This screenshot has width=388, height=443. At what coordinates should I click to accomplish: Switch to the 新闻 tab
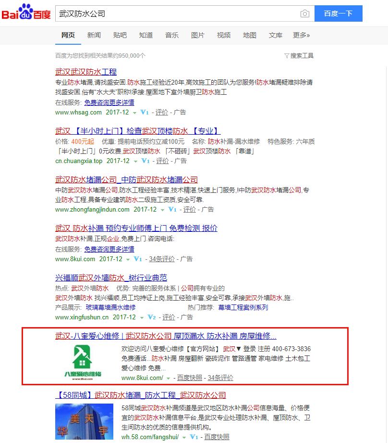pyautogui.click(x=94, y=35)
